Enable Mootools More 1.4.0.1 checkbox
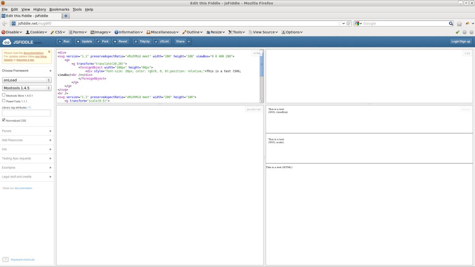The height and width of the screenshot is (267, 475). tap(4, 95)
